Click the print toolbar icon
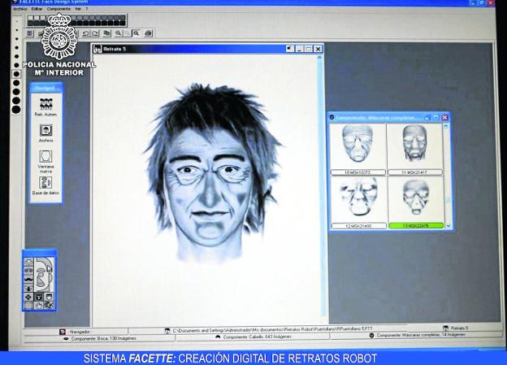Screen dimensions: 507x365 pos(148,33)
